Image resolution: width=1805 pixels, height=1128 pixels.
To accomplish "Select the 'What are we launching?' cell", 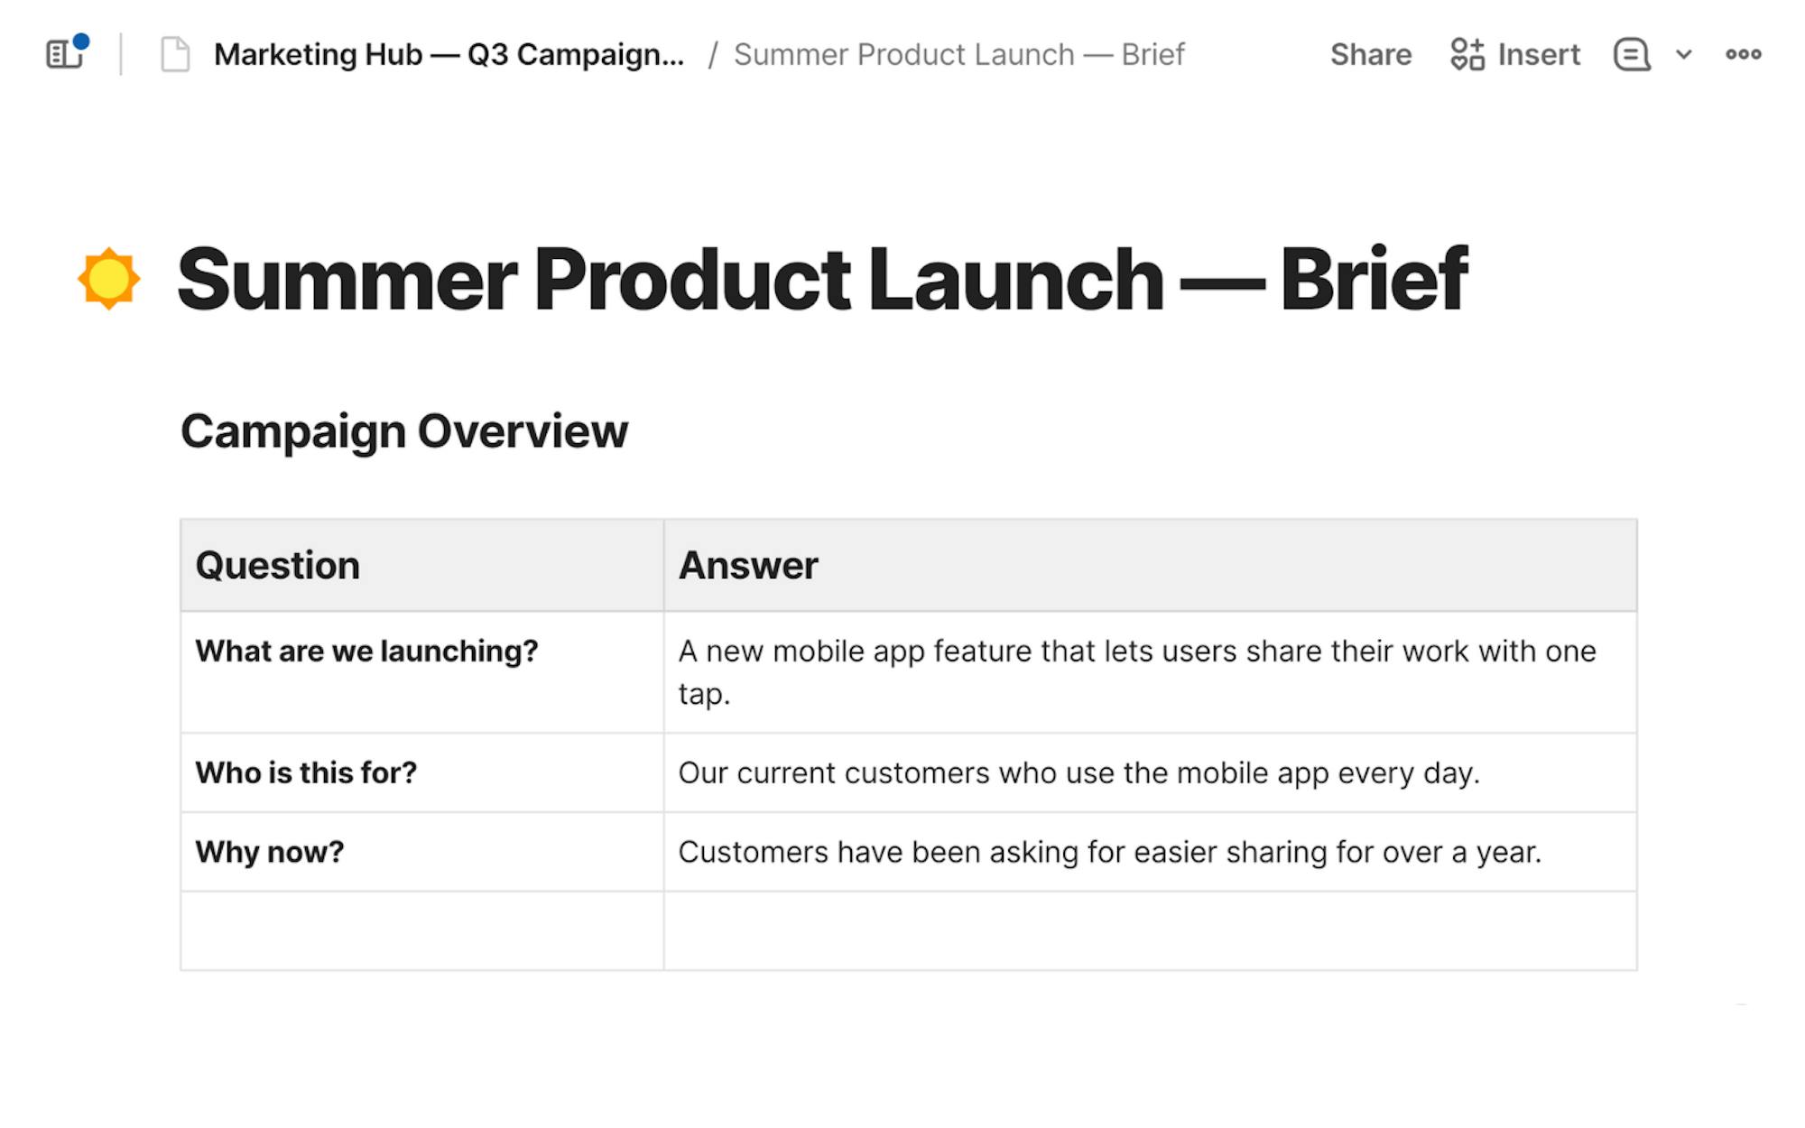I will (x=421, y=671).
